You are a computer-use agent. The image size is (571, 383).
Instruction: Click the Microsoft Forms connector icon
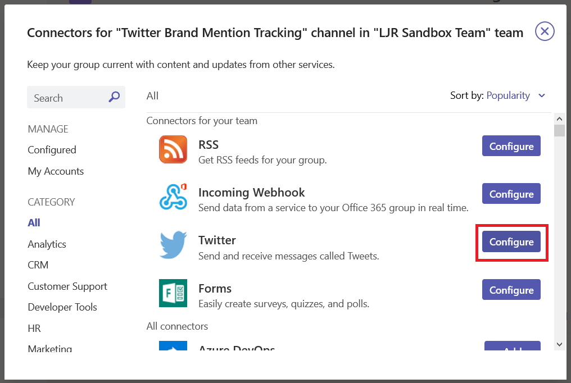click(x=173, y=293)
